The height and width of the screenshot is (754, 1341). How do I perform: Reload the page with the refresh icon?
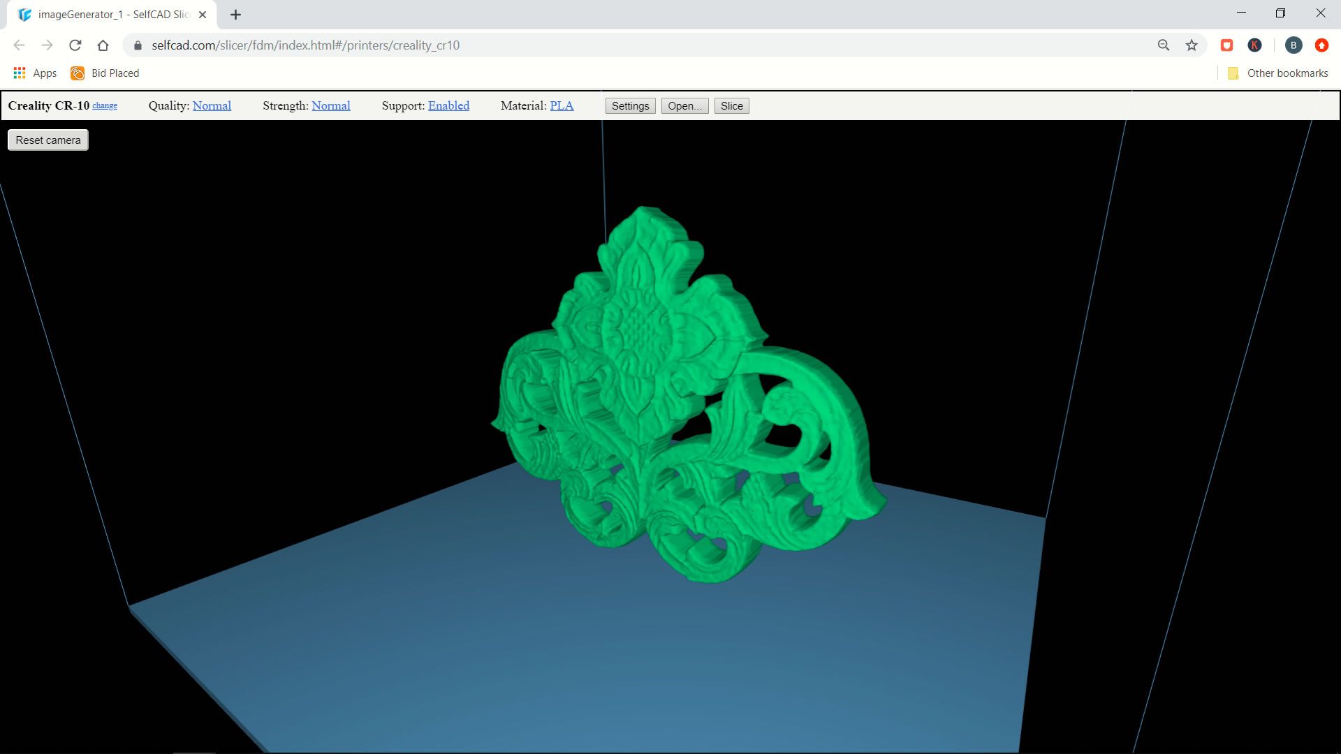(x=75, y=45)
